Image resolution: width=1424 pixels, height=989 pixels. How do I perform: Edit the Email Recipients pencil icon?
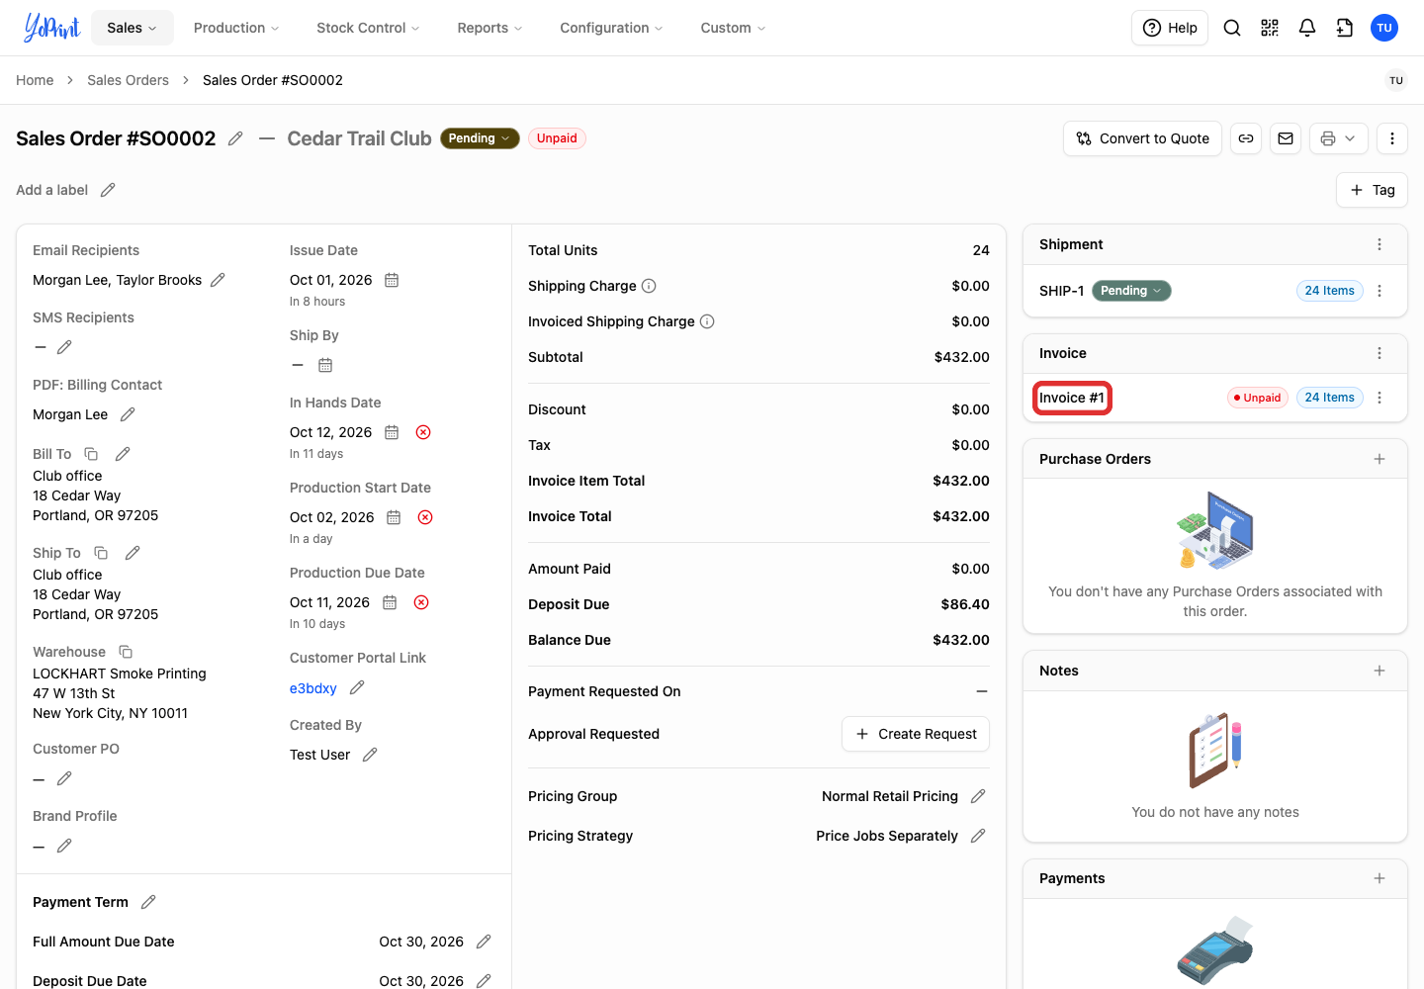click(x=218, y=280)
